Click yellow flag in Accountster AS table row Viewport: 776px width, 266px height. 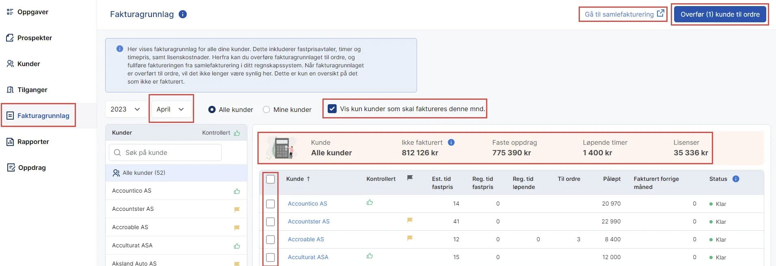tap(410, 220)
